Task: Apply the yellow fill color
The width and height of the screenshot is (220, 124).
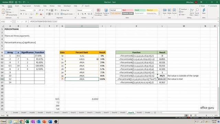Action: tap(37, 14)
